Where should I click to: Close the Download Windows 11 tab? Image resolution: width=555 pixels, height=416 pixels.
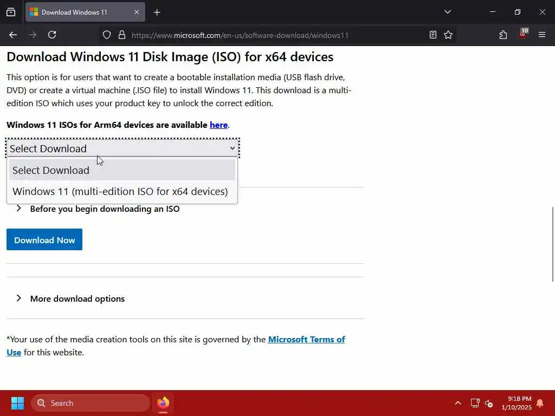[x=136, y=12]
